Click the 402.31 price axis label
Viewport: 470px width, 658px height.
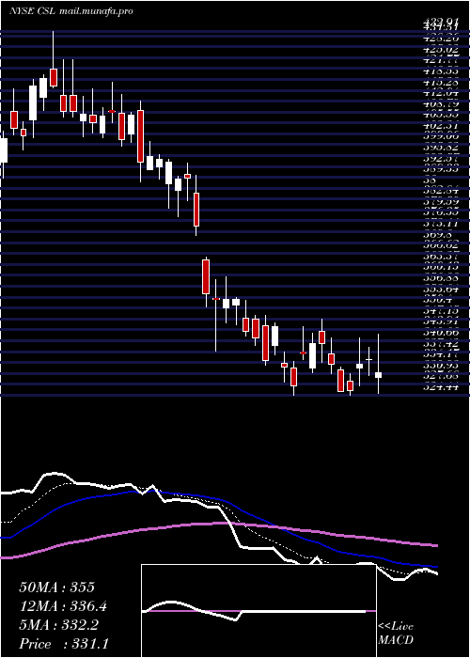pyautogui.click(x=441, y=125)
